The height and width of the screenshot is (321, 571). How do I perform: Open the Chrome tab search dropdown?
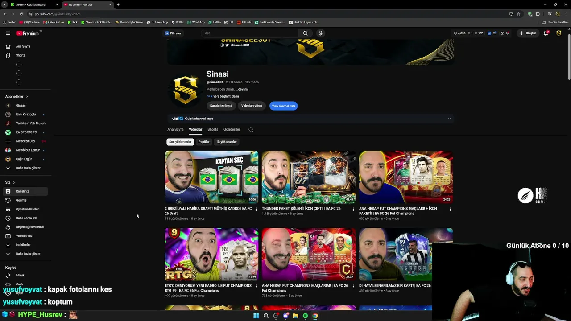click(x=5, y=4)
